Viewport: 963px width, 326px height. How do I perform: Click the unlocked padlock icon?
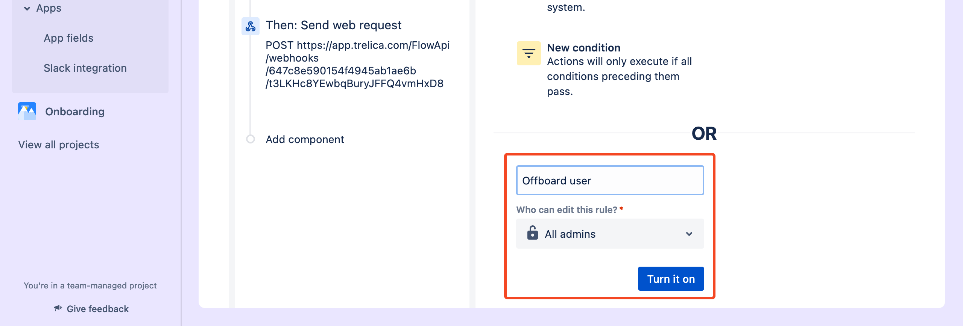click(x=533, y=233)
